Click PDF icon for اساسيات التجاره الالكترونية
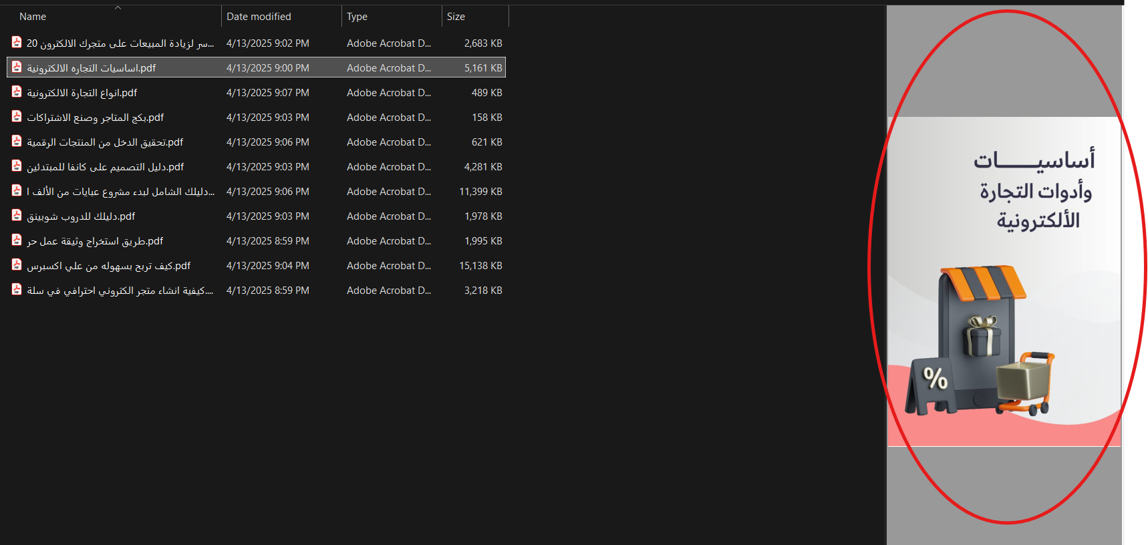1148x545 pixels. (x=17, y=67)
